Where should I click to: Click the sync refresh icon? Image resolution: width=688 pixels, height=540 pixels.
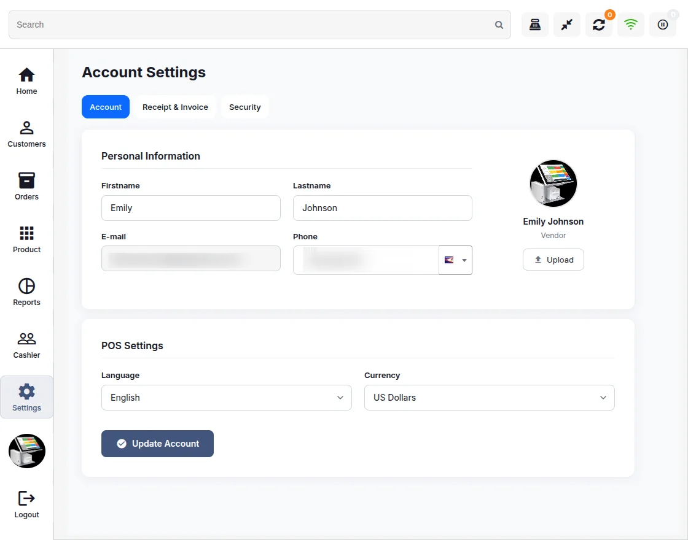point(598,25)
